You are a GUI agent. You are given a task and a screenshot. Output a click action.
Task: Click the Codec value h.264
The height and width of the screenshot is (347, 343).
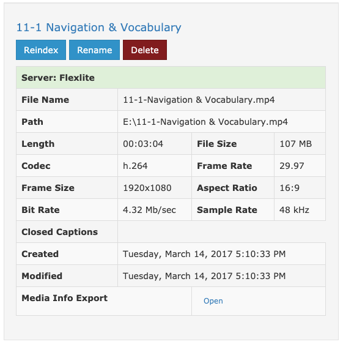click(135, 166)
